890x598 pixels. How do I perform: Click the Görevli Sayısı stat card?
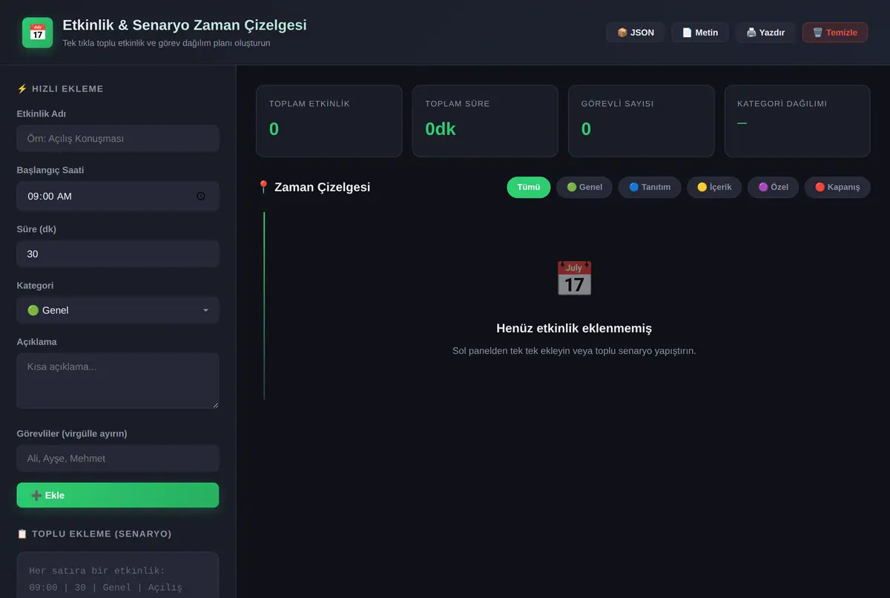(642, 121)
